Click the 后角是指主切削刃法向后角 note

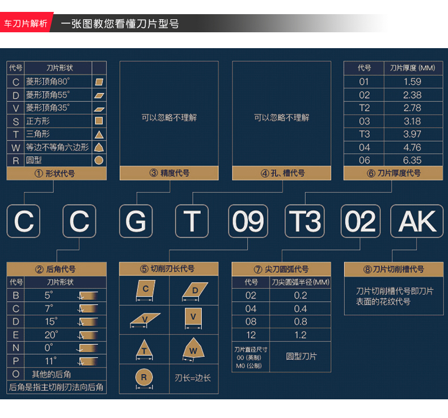click(57, 387)
